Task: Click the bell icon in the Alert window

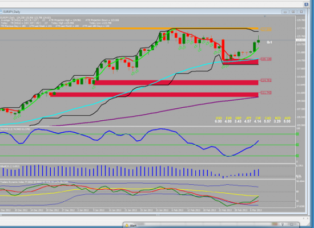Action: pos(127,225)
